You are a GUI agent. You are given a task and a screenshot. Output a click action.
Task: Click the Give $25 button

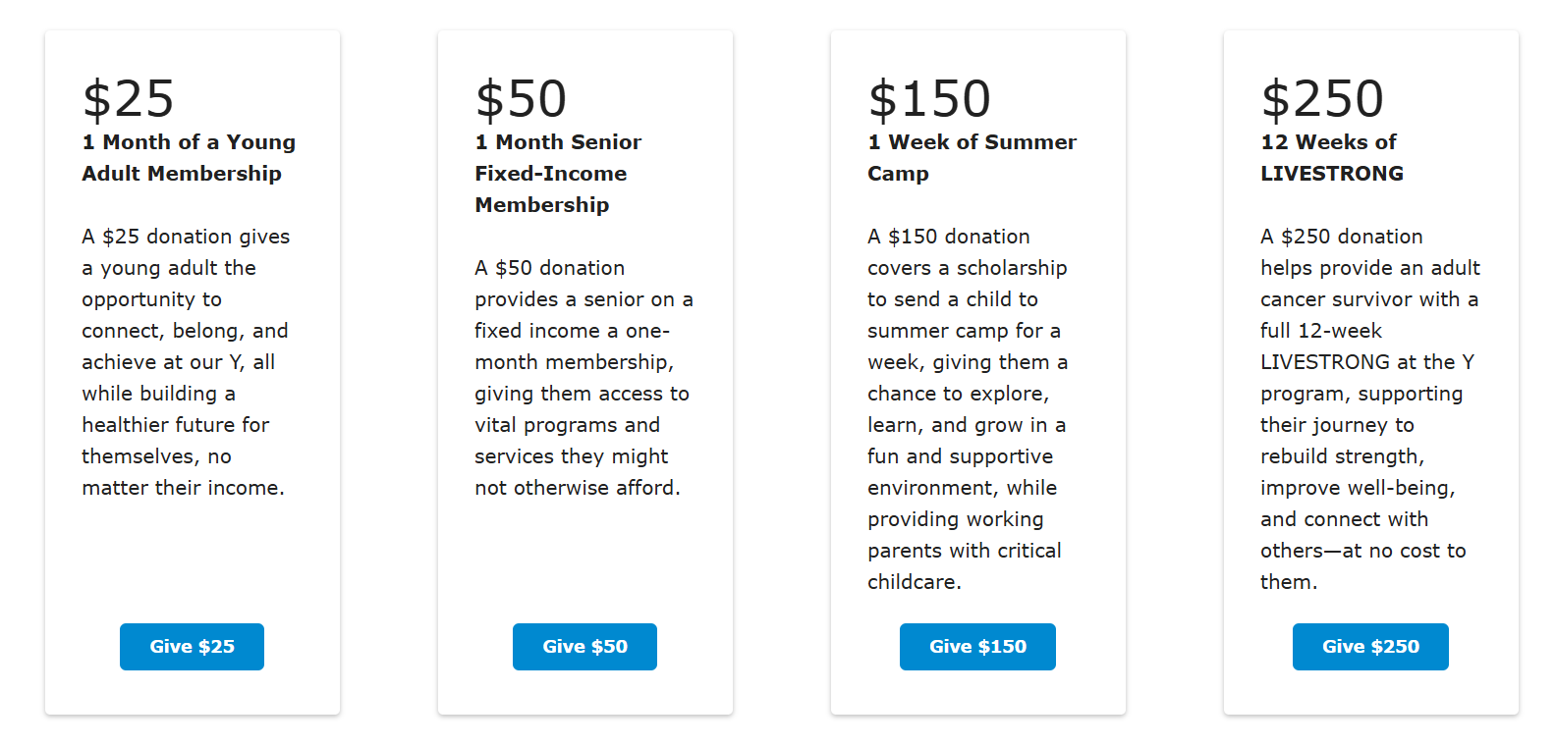tap(192, 647)
